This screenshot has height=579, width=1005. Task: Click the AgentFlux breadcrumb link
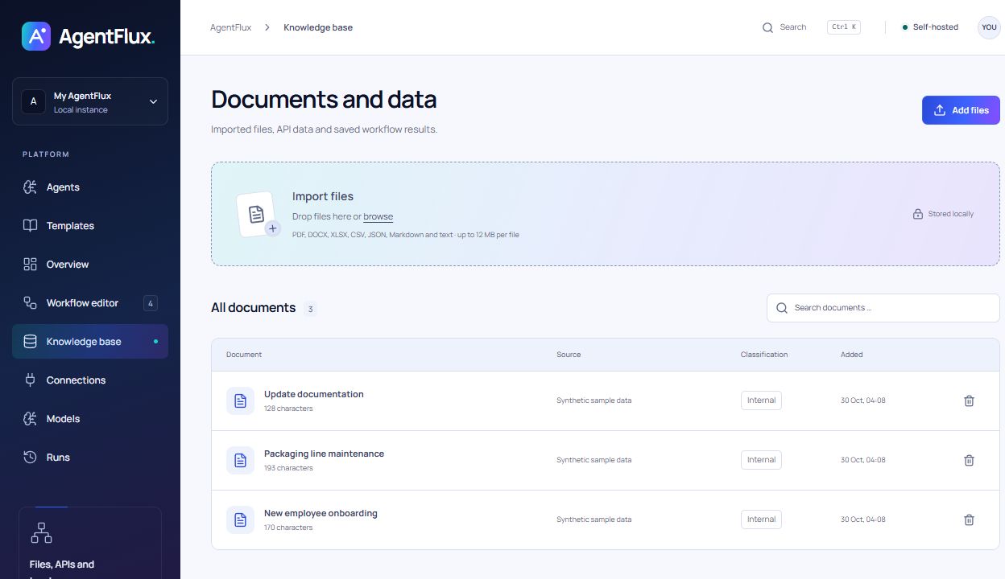pyautogui.click(x=230, y=27)
